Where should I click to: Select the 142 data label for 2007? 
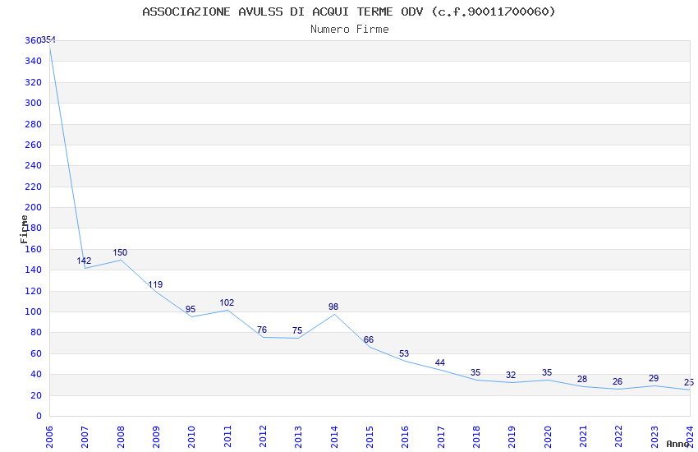click(84, 261)
